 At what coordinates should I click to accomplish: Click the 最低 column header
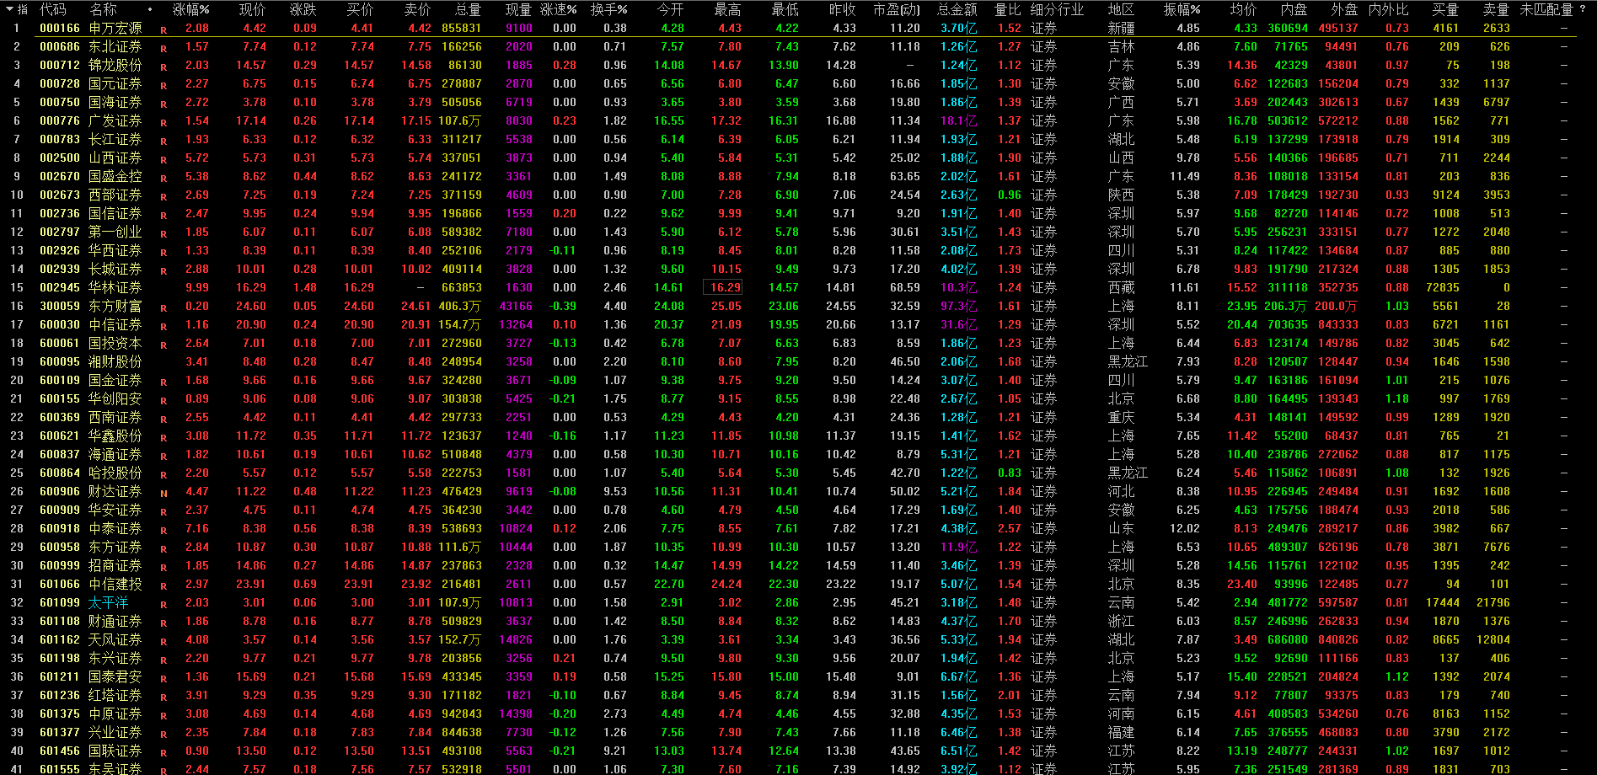click(x=785, y=9)
